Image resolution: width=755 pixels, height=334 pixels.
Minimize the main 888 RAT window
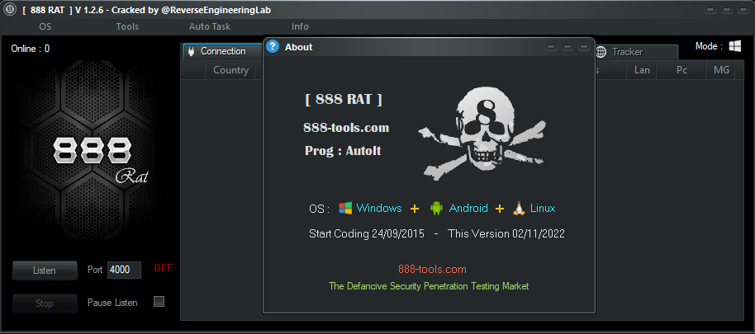coord(710,10)
